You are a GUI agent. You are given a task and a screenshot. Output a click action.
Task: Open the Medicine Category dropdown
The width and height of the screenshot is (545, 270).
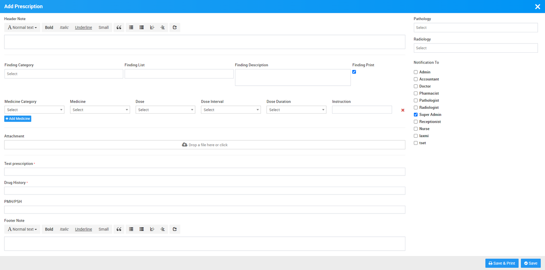34,110
